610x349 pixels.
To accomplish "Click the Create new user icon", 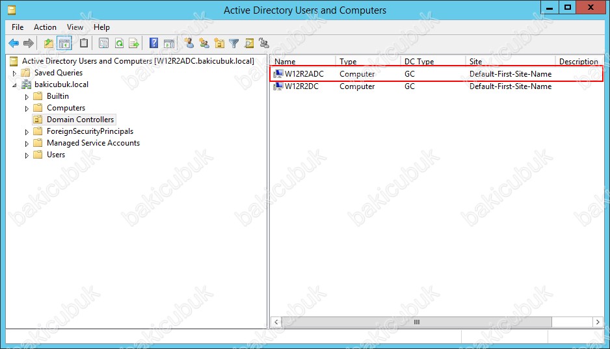I will (189, 44).
